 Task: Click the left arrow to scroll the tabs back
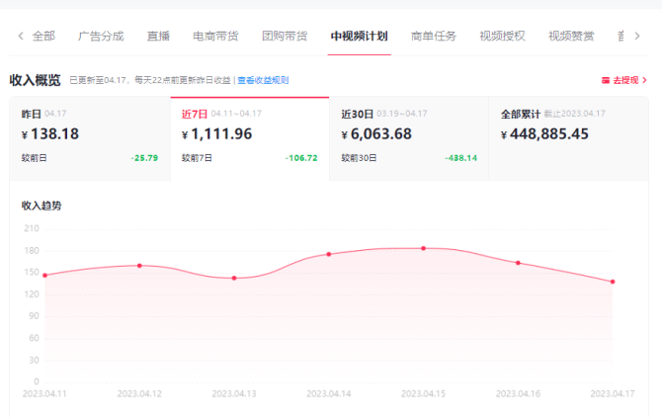click(x=21, y=37)
